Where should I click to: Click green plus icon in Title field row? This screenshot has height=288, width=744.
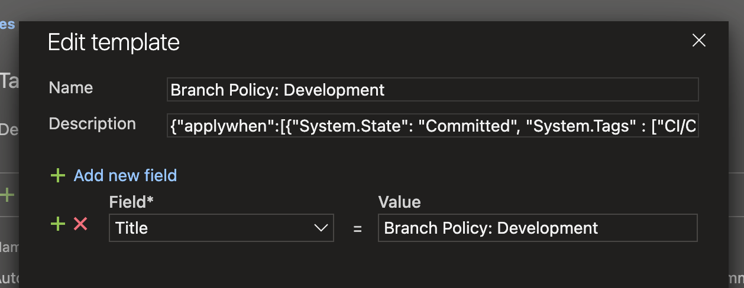point(57,224)
